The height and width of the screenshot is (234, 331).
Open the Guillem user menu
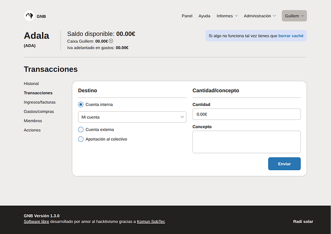click(x=294, y=16)
